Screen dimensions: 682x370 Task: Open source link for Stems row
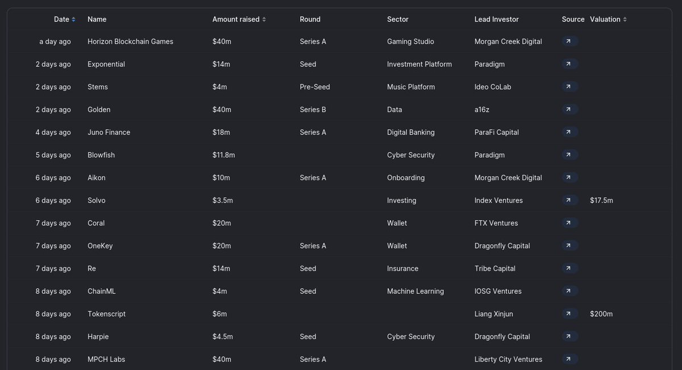click(569, 87)
